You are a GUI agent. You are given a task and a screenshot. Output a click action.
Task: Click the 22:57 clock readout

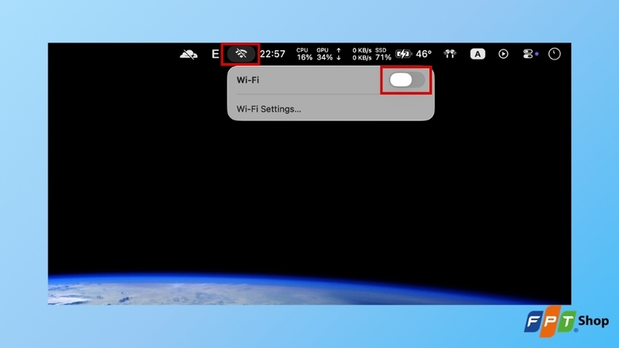(272, 54)
